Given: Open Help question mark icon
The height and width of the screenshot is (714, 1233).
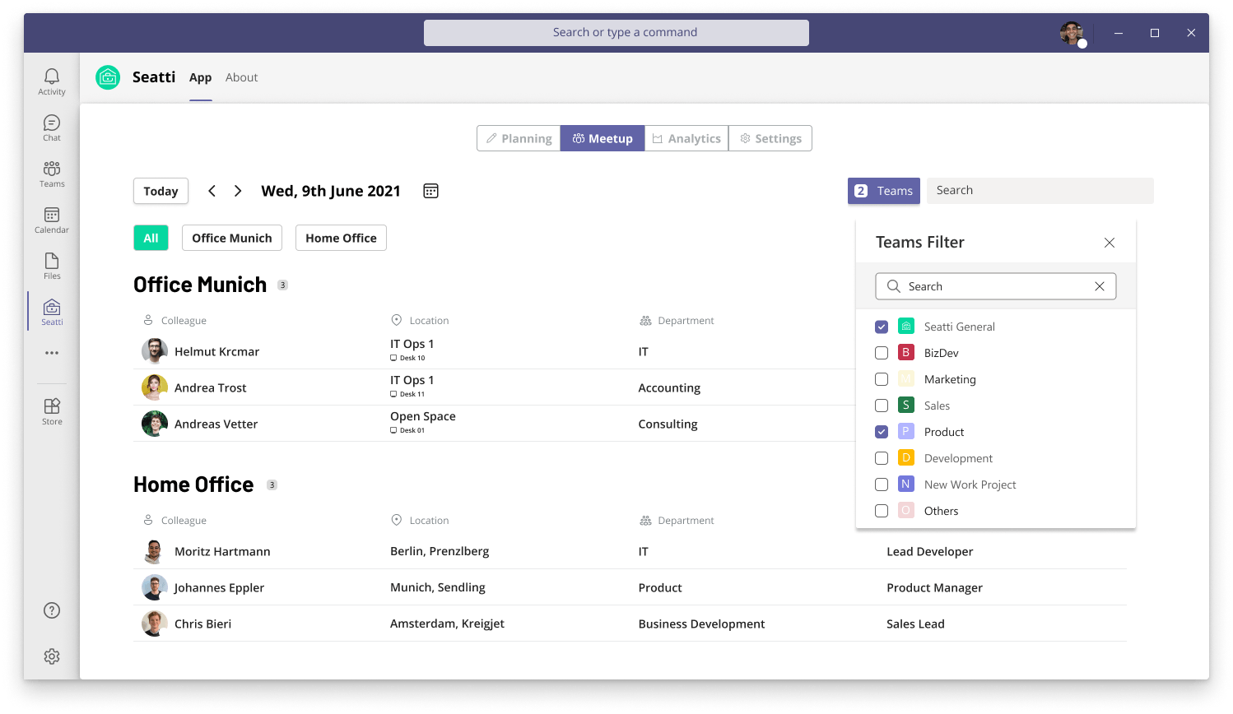Looking at the screenshot, I should coord(52,610).
